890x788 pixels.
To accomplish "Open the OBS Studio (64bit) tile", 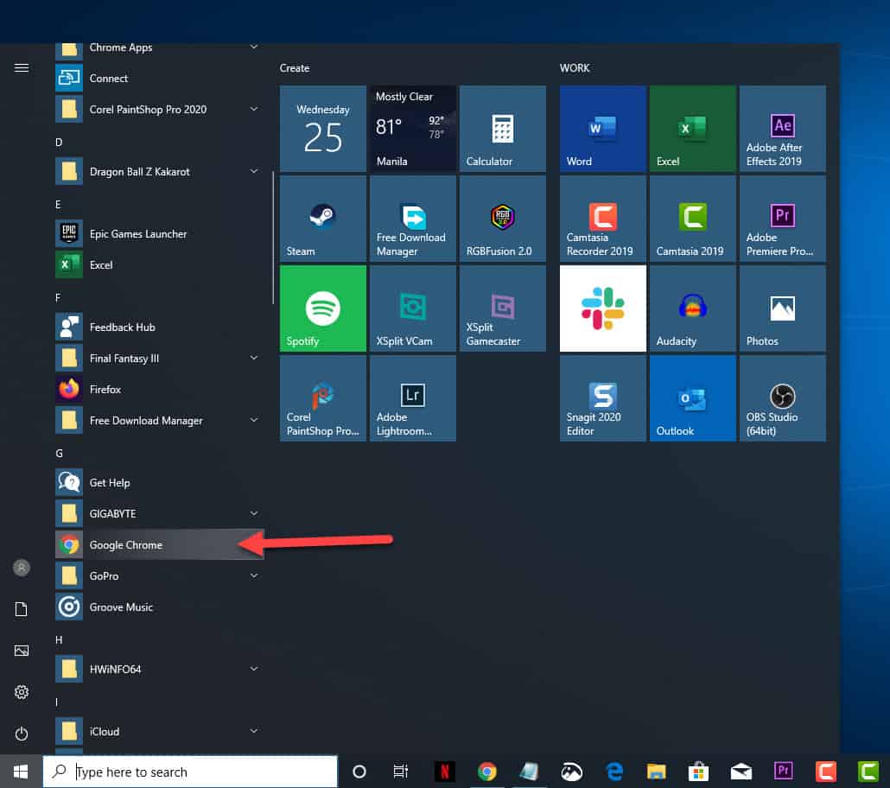I will click(x=782, y=398).
